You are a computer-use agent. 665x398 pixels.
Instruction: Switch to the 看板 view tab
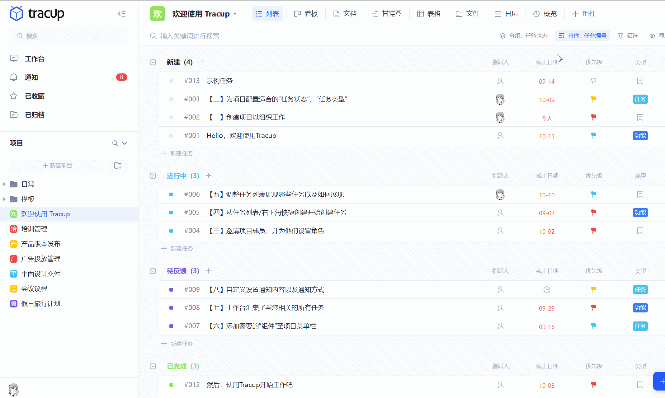[306, 14]
